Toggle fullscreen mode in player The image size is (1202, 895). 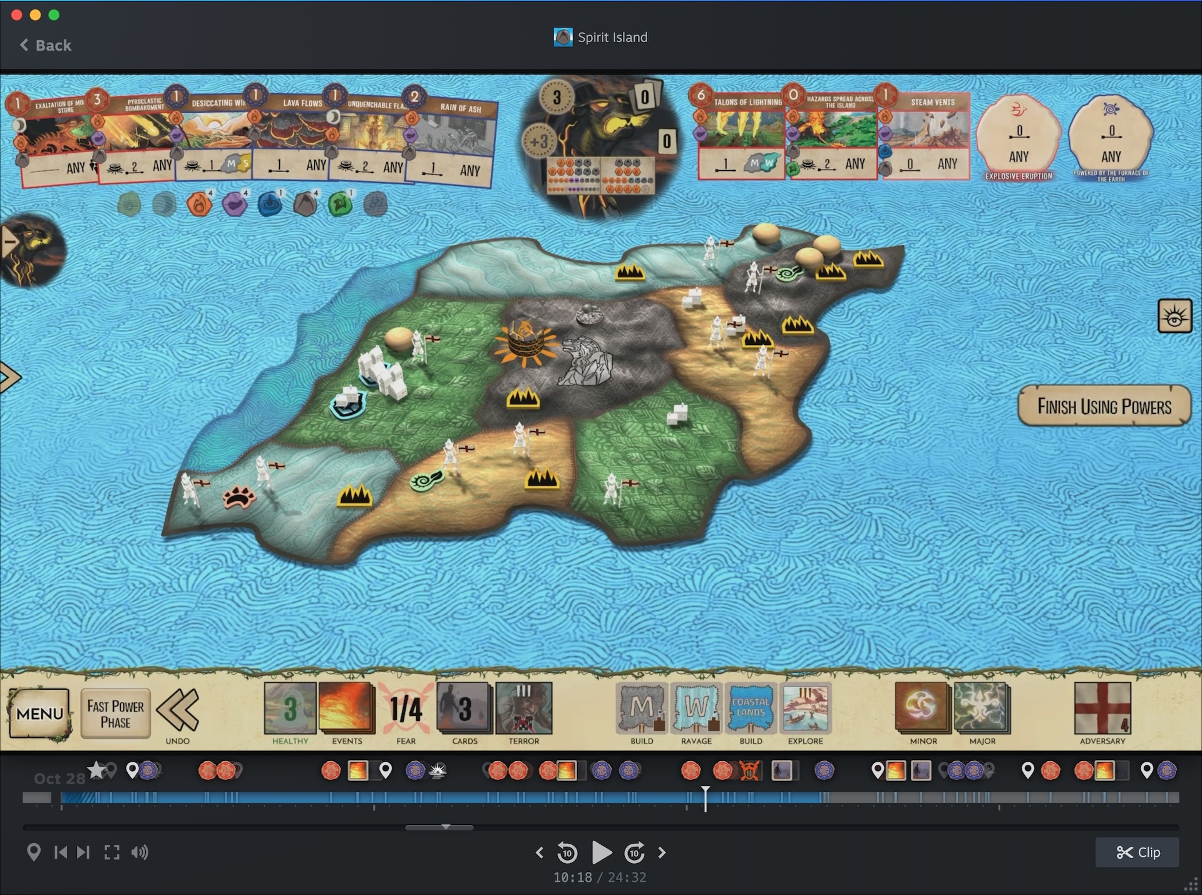click(112, 852)
